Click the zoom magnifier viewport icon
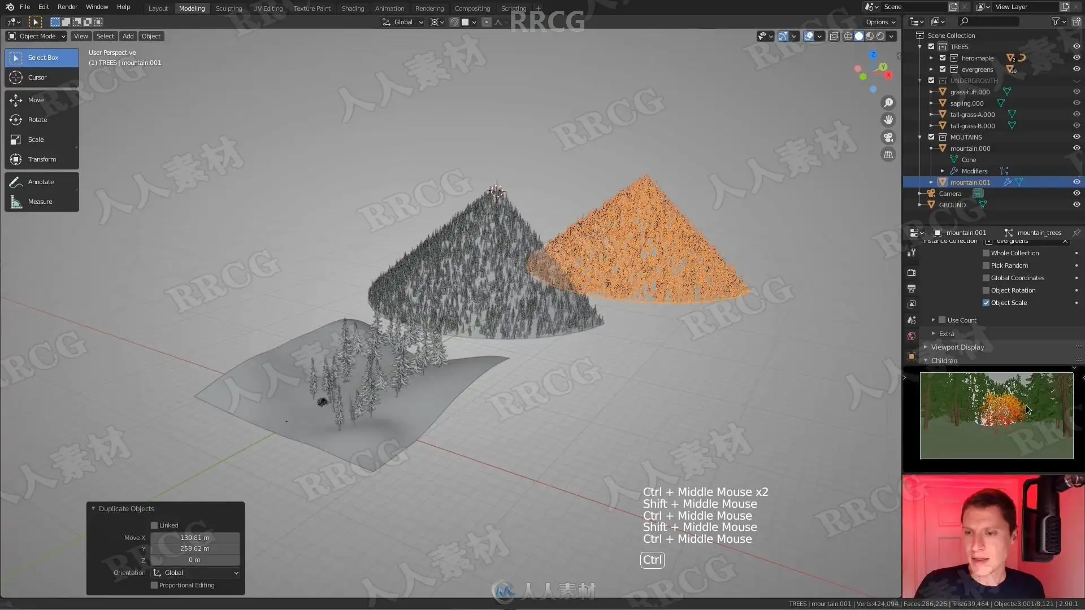The width and height of the screenshot is (1085, 610). coord(888,103)
